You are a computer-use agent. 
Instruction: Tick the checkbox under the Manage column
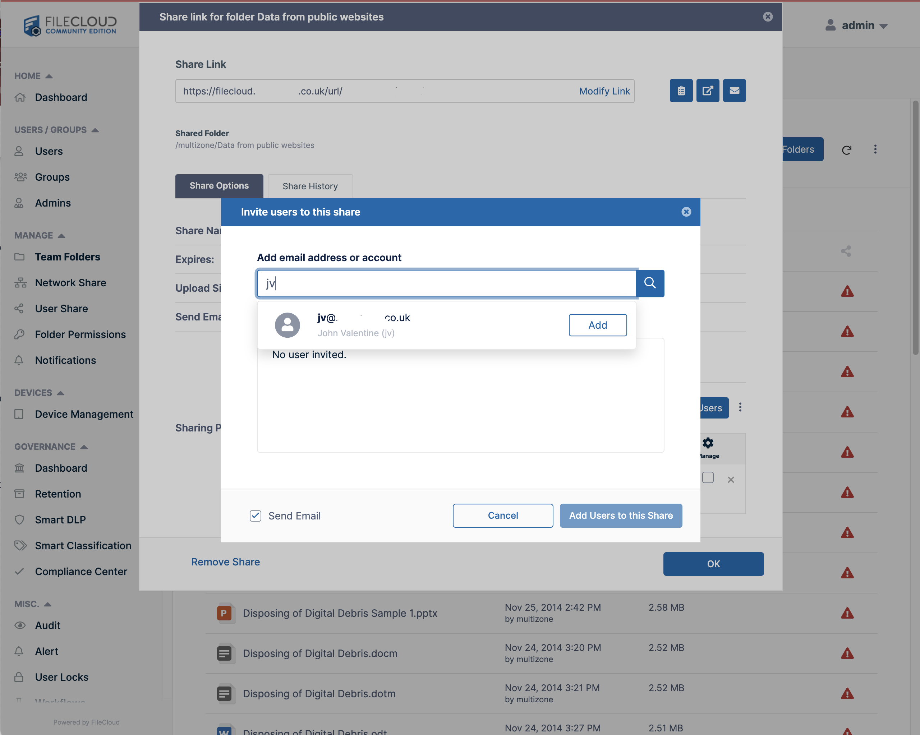[x=708, y=479]
